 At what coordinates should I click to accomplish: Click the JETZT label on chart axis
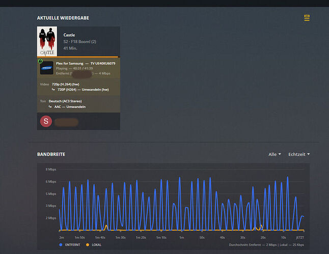click(x=300, y=238)
